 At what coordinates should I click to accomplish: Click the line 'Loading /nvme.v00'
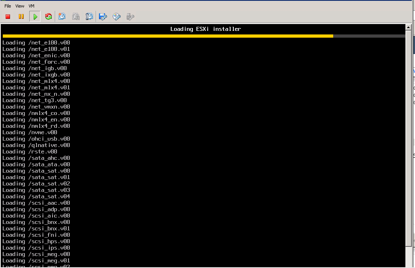coord(30,133)
